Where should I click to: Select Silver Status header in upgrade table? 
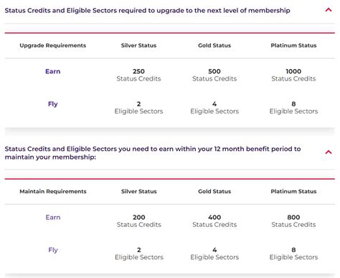pos(138,45)
